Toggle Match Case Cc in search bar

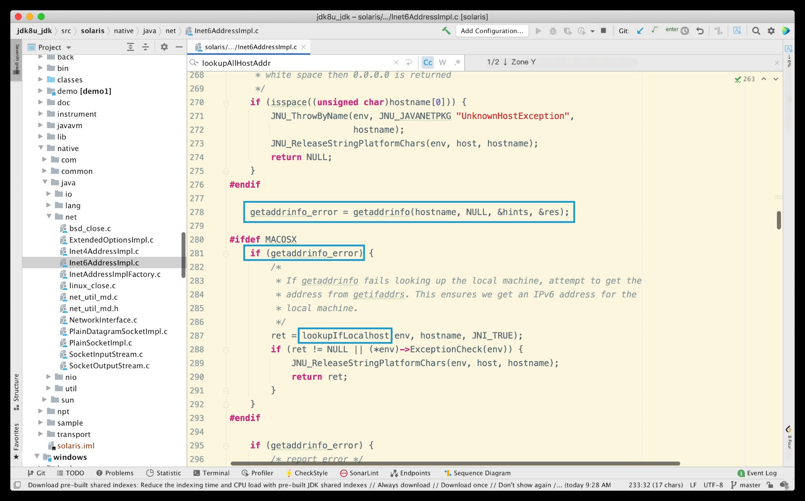click(x=428, y=62)
